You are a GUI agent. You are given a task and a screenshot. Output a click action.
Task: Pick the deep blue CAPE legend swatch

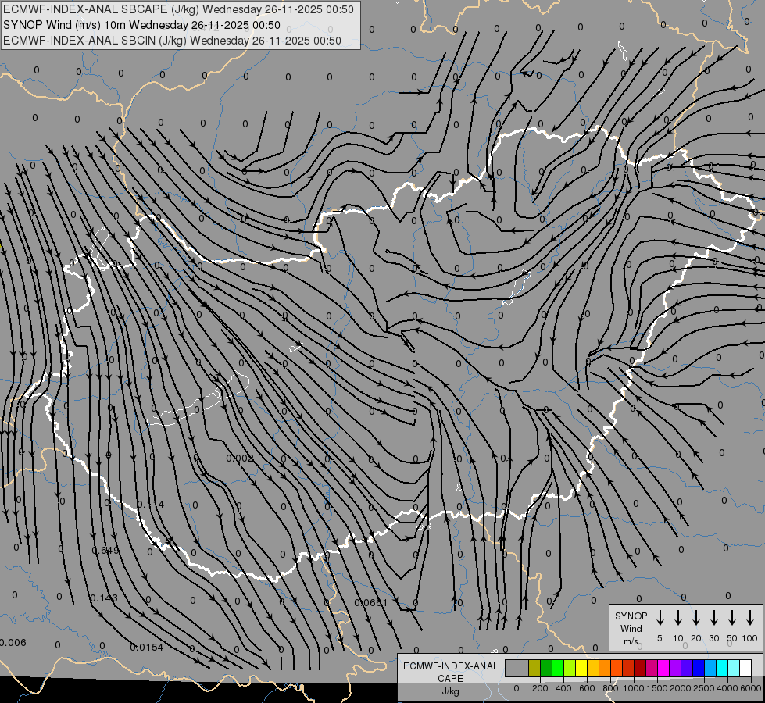point(699,668)
